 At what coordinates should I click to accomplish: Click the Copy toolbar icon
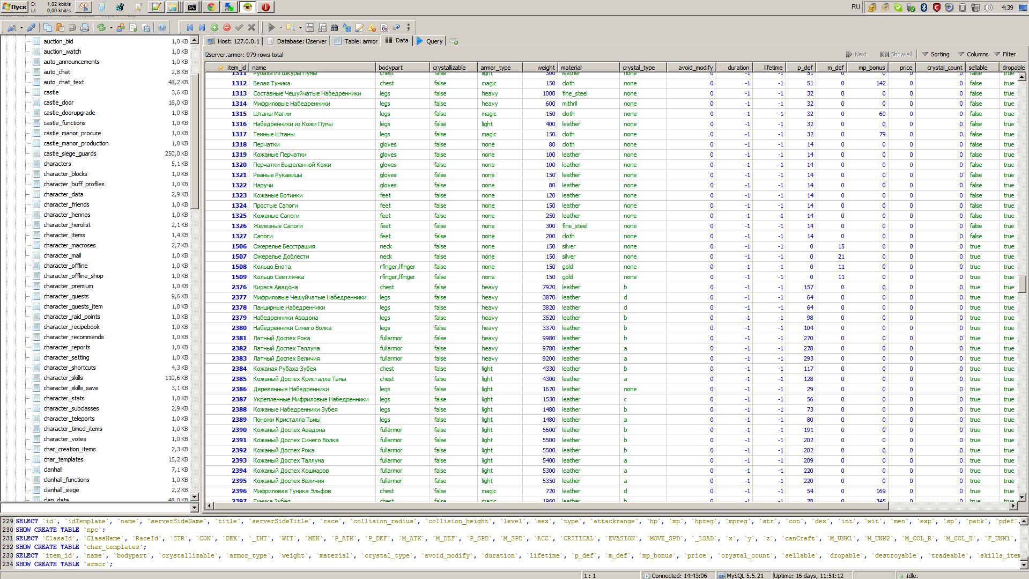point(48,27)
